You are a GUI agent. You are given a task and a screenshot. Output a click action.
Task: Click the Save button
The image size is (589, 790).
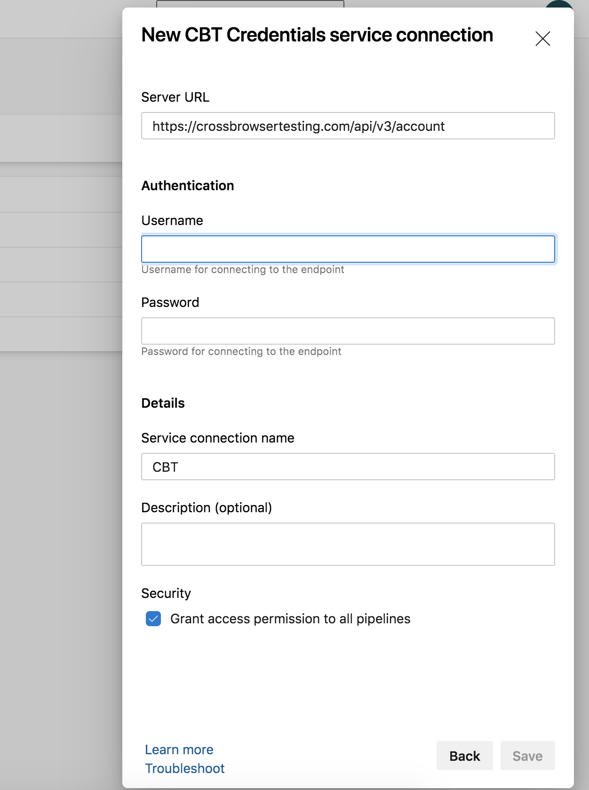click(527, 756)
